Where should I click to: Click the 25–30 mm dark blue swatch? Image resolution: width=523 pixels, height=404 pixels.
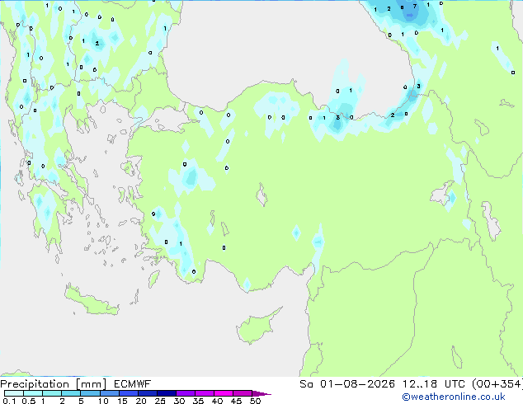[166, 393]
